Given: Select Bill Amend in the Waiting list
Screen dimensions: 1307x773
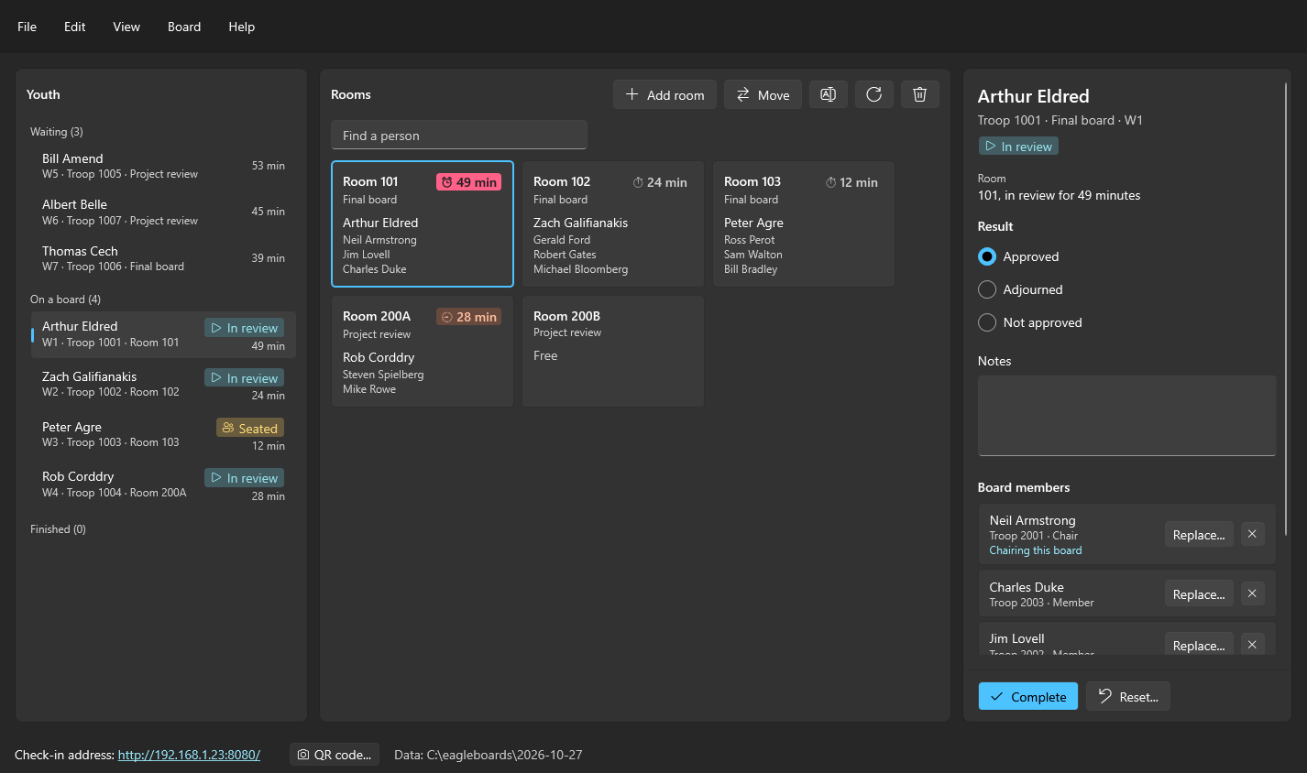Looking at the screenshot, I should tap(163, 166).
